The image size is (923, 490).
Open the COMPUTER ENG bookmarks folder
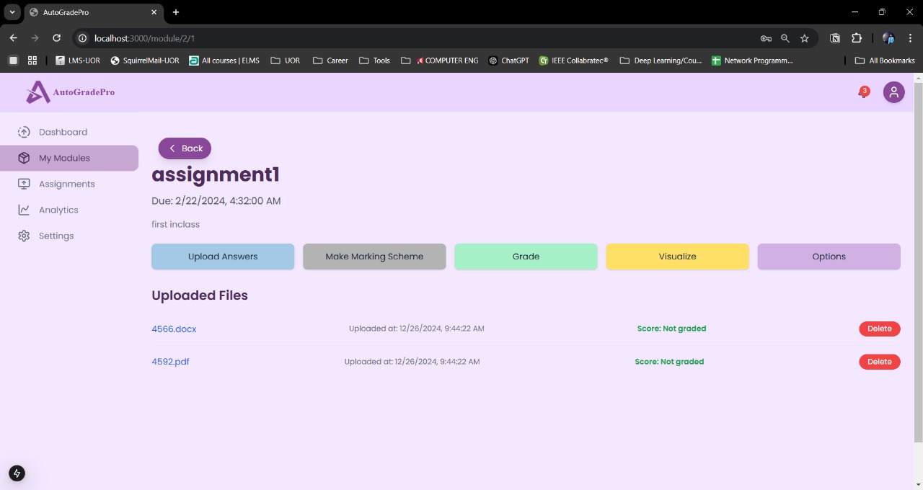440,61
